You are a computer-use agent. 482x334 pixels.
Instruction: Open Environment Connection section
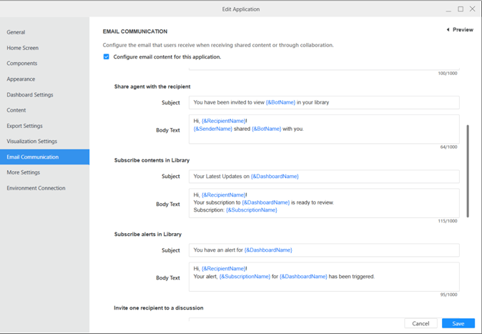[36, 188]
